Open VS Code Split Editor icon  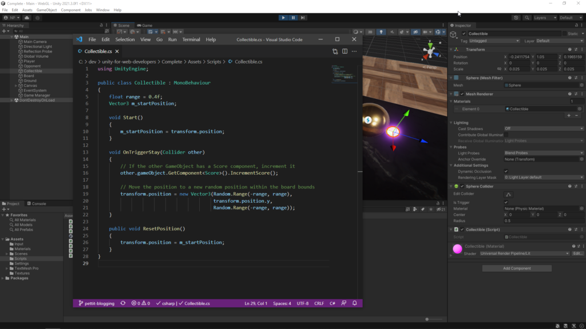pyautogui.click(x=345, y=51)
